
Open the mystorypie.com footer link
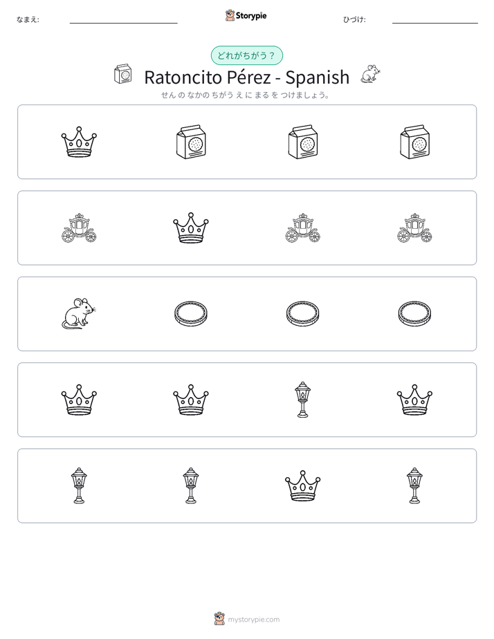coord(253,620)
